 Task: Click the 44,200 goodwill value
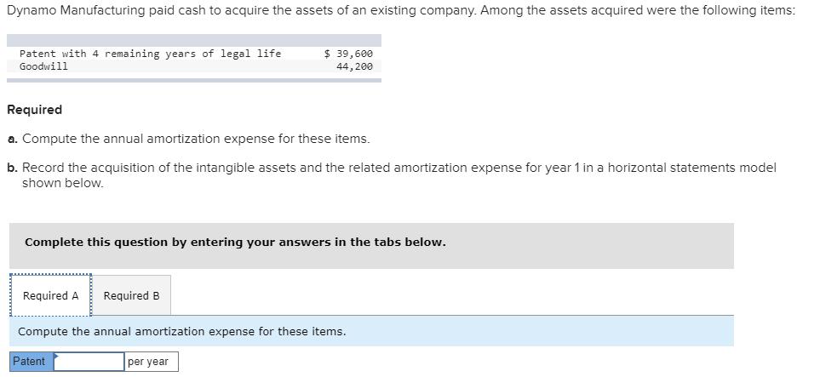click(x=354, y=66)
